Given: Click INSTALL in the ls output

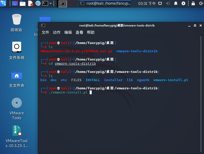Looking at the screenshot, I should pos(93,80).
